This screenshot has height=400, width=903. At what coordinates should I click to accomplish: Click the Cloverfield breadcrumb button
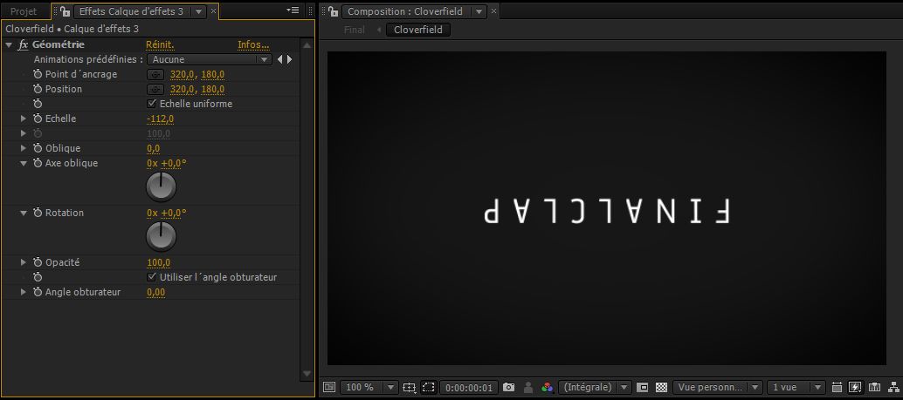tap(418, 30)
